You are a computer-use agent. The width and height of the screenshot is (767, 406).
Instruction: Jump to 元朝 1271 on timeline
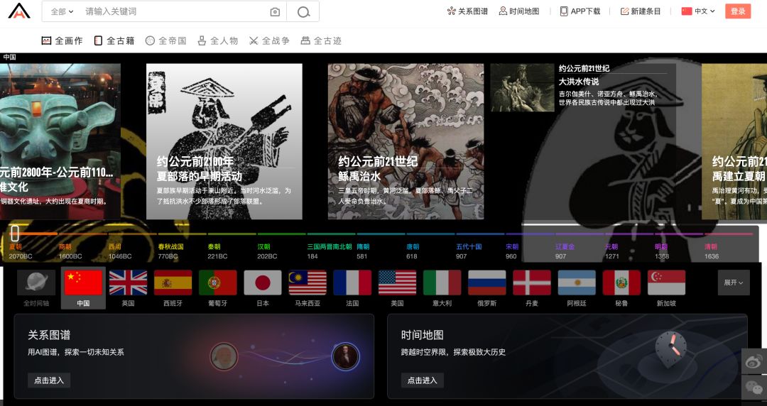coord(611,251)
